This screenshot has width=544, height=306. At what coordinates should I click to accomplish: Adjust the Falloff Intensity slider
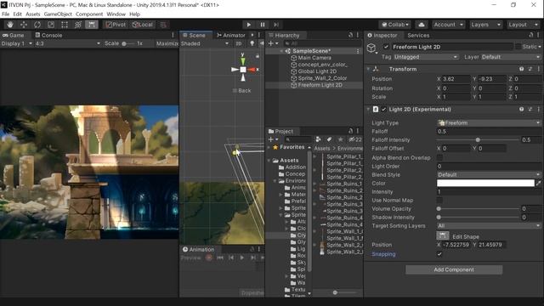pyautogui.click(x=478, y=139)
